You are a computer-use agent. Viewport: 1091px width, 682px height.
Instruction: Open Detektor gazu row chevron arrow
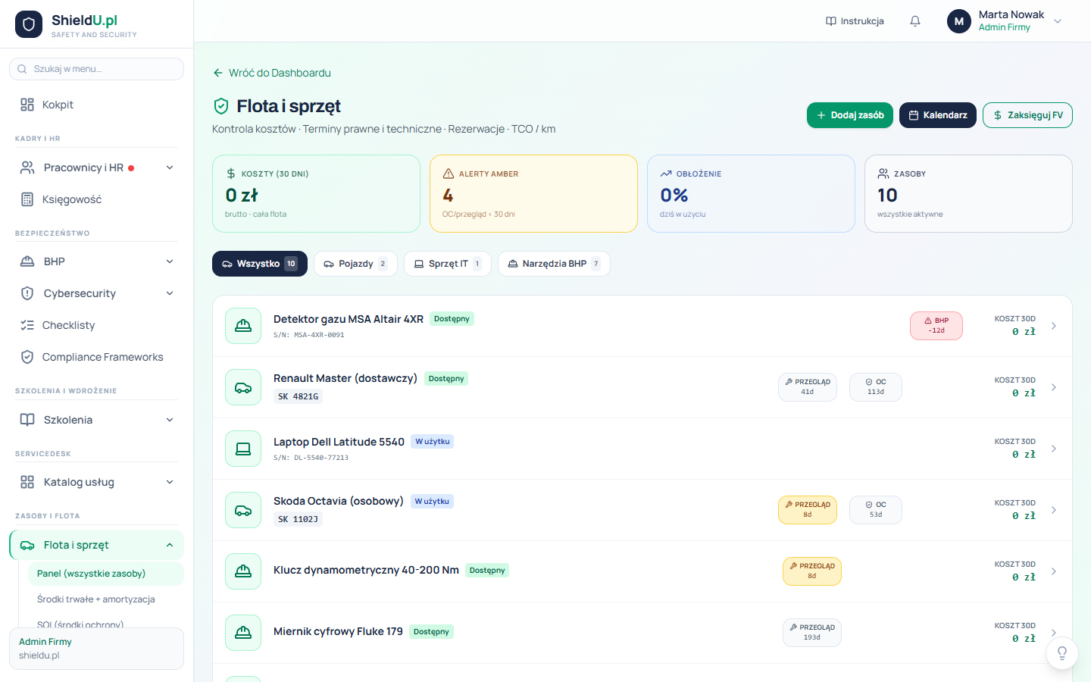pos(1054,326)
